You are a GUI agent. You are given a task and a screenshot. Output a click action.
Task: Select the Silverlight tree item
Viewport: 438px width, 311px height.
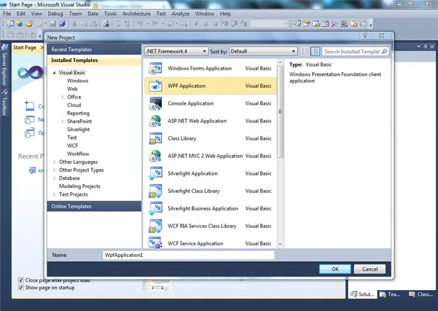pyautogui.click(x=78, y=130)
